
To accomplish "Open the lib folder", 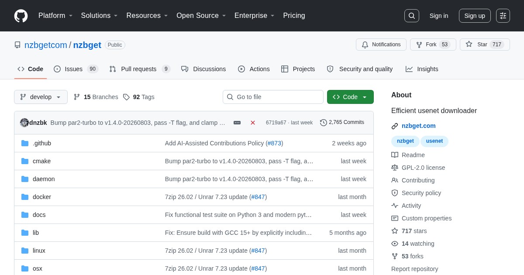I will [36, 233].
